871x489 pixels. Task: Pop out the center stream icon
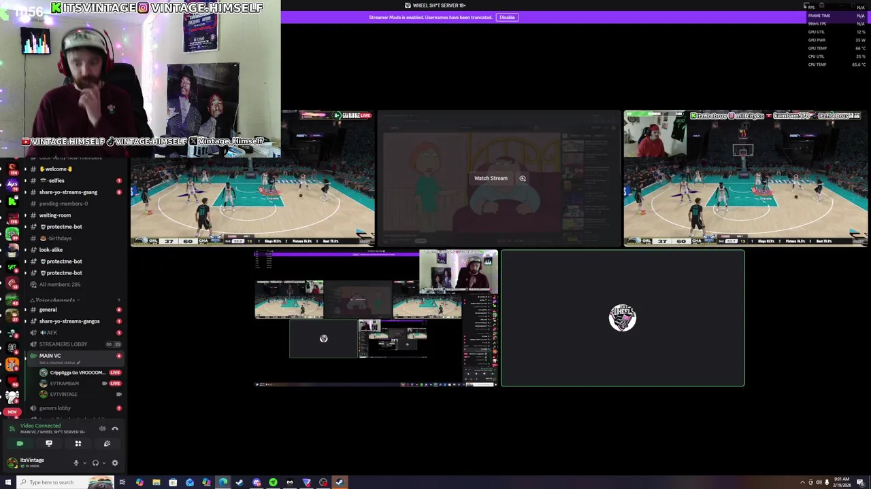[x=523, y=178]
